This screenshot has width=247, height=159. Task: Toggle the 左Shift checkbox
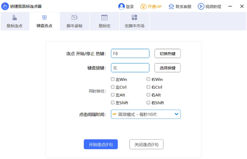(113, 103)
